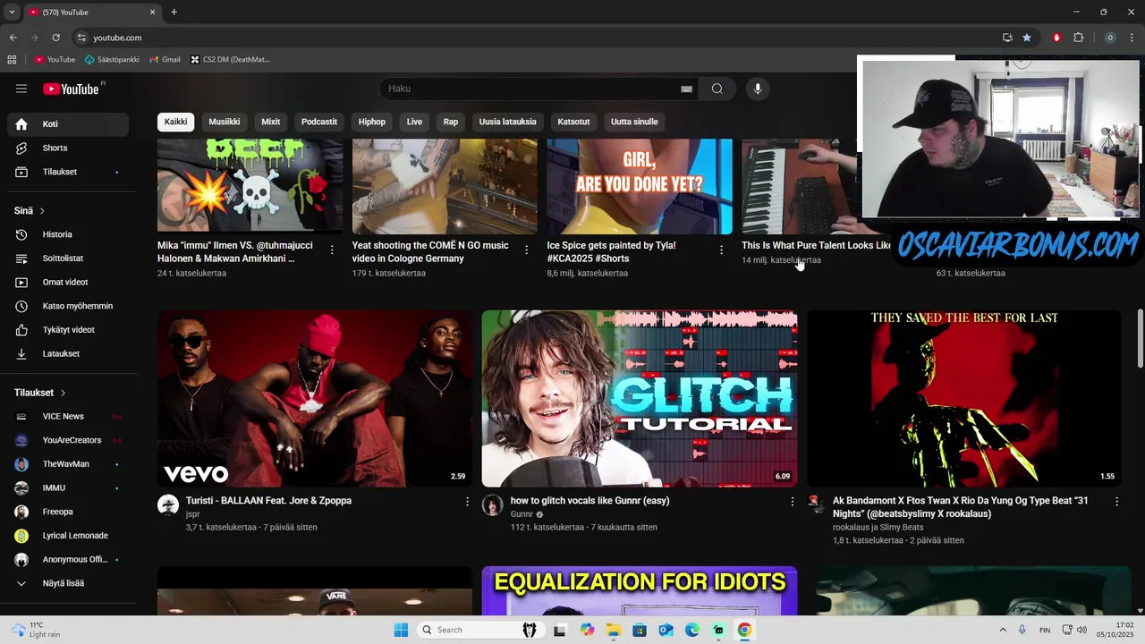The width and height of the screenshot is (1145, 644).
Task: Open Shorts in the sidebar
Action: [x=68, y=148]
